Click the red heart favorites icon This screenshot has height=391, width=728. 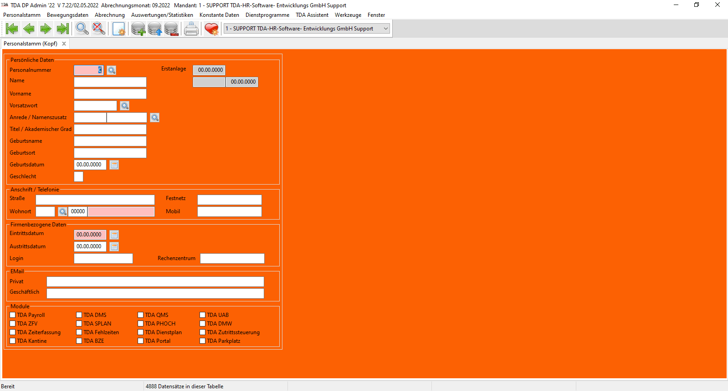coord(211,29)
